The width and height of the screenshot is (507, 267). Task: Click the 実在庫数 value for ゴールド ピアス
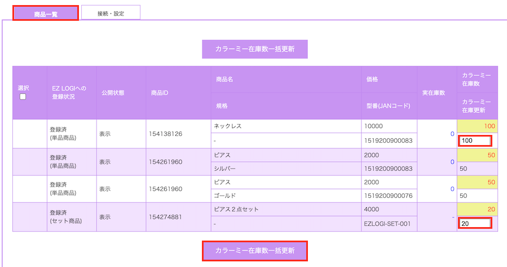(452, 189)
